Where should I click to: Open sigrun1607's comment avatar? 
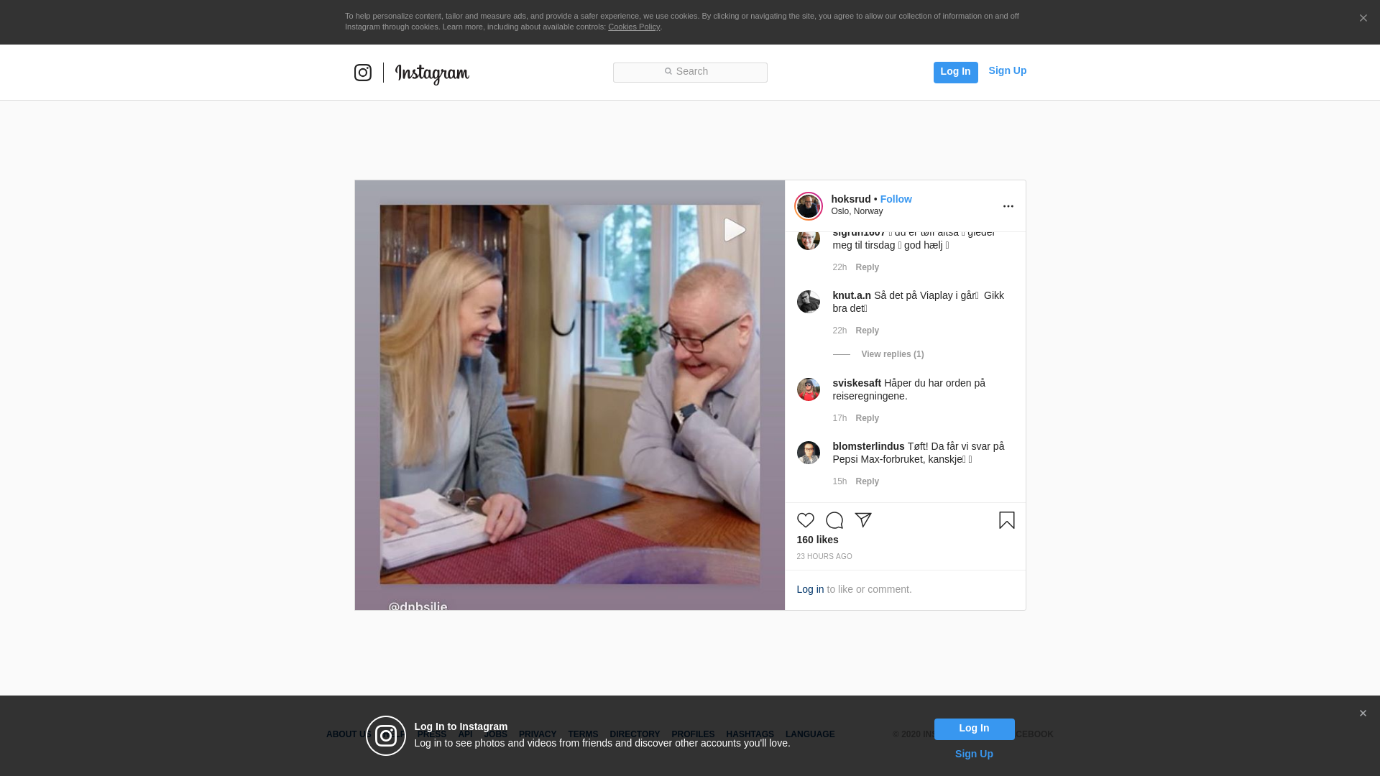(x=809, y=241)
